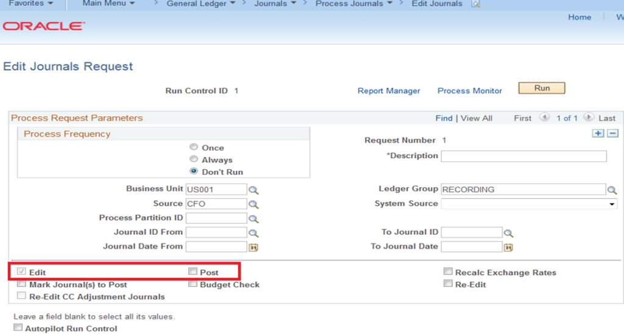Expand Main Menu dropdown
The image size is (624, 334).
[108, 4]
